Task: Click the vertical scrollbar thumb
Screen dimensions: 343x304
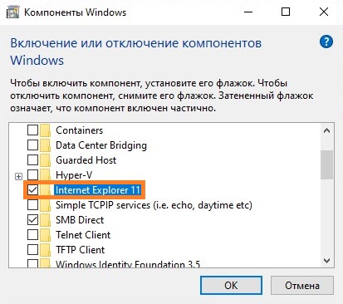Action: (x=326, y=165)
